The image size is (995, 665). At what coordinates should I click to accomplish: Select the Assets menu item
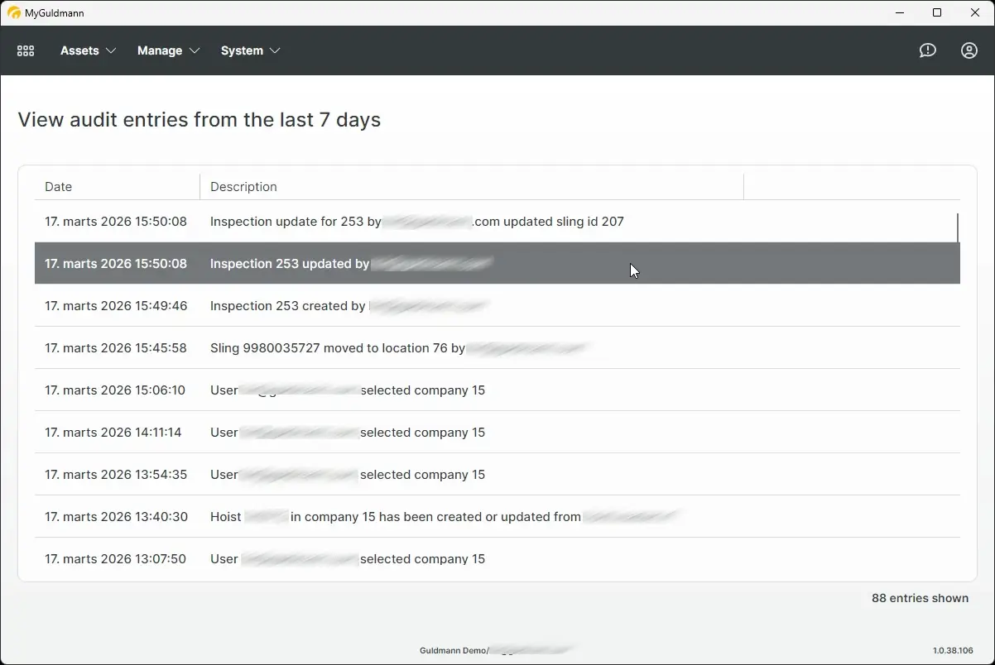point(80,50)
